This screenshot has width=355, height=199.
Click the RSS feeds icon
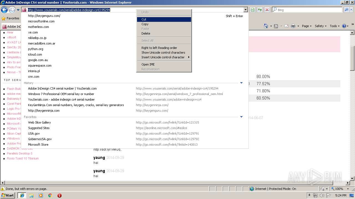[x=276, y=26]
